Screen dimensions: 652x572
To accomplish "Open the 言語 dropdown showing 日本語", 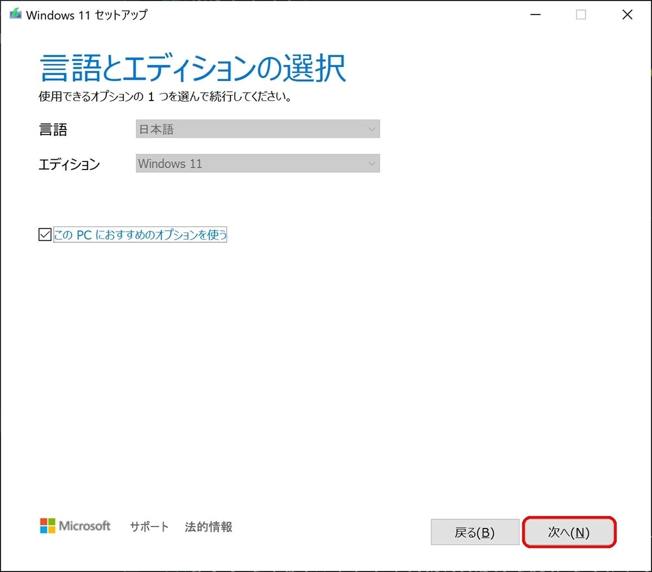I will [258, 129].
